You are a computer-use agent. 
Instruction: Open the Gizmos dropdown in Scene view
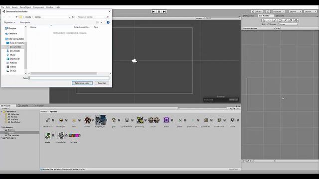(200, 18)
